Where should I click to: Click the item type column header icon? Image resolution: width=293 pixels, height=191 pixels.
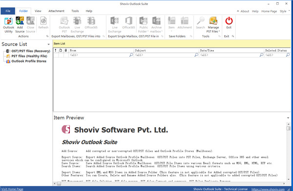[61, 50]
